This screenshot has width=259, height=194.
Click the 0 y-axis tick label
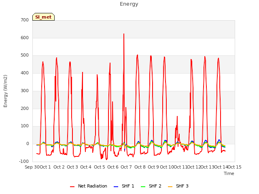coord(28,144)
